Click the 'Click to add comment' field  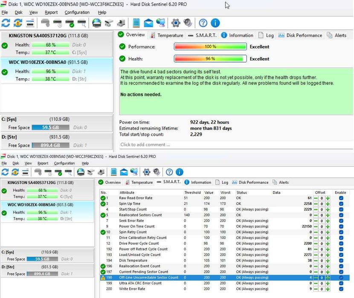[x=236, y=145]
